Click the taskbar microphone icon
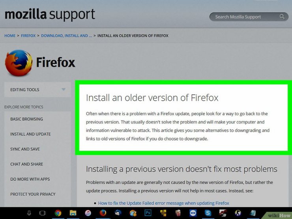 click(29, 213)
